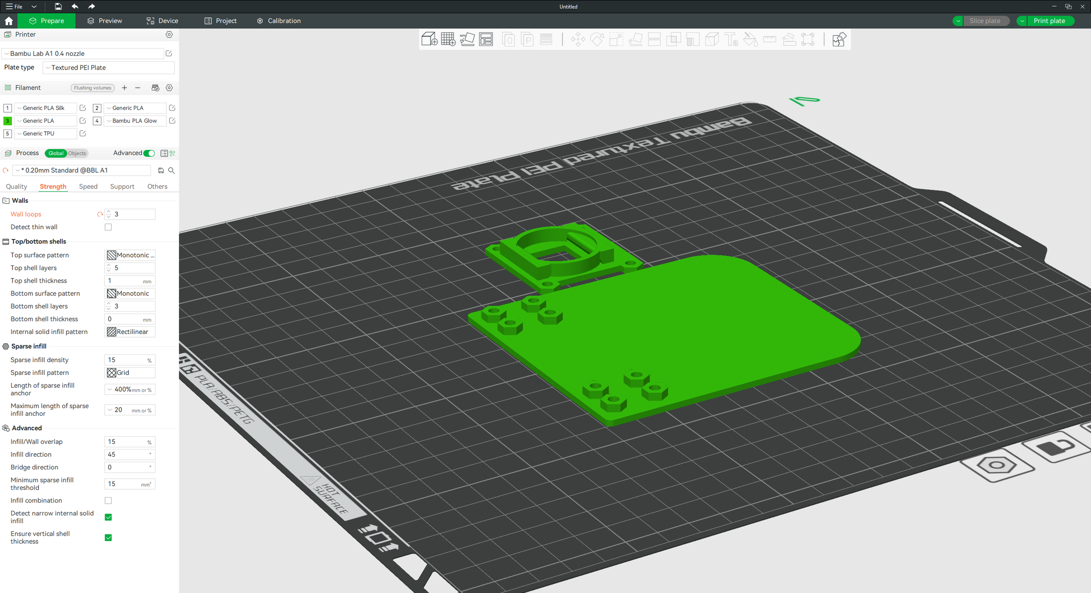This screenshot has height=593, width=1091.
Task: Open Printer settings gear icon
Action: 169,35
